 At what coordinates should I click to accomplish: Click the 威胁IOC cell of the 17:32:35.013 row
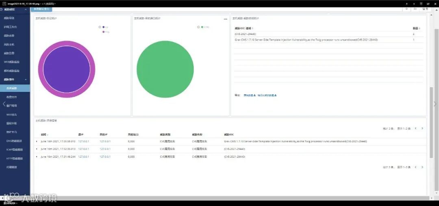point(235,149)
